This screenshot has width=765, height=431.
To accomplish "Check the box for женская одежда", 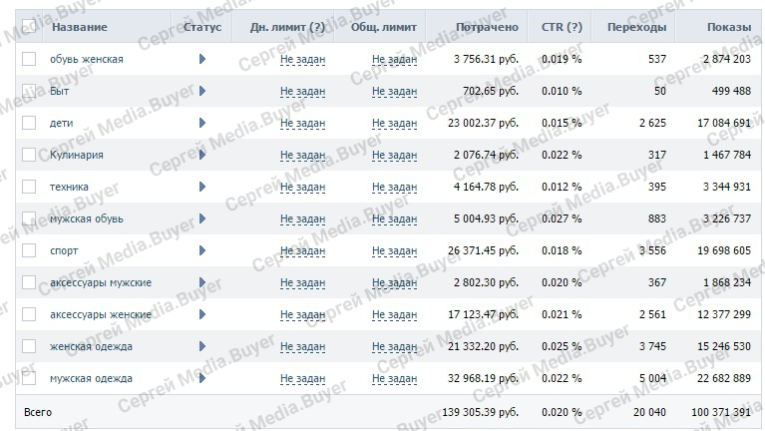I will click(x=29, y=346).
